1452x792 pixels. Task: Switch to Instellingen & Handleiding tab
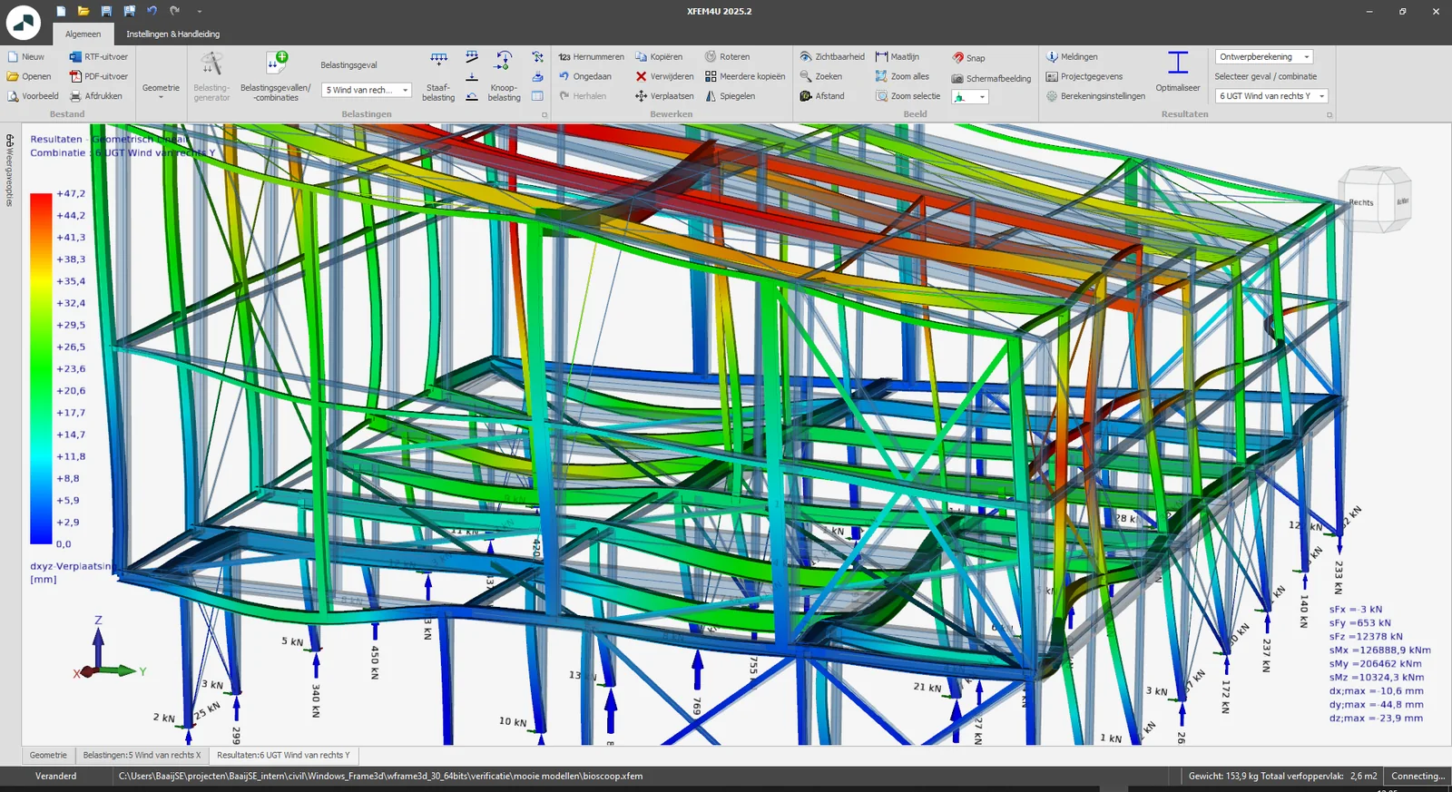pos(172,34)
